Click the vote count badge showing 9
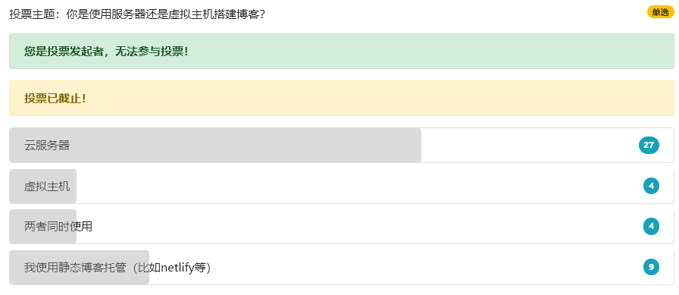The image size is (679, 295). 651,267
